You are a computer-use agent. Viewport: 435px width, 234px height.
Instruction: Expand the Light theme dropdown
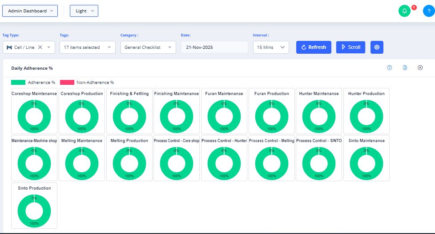point(84,11)
